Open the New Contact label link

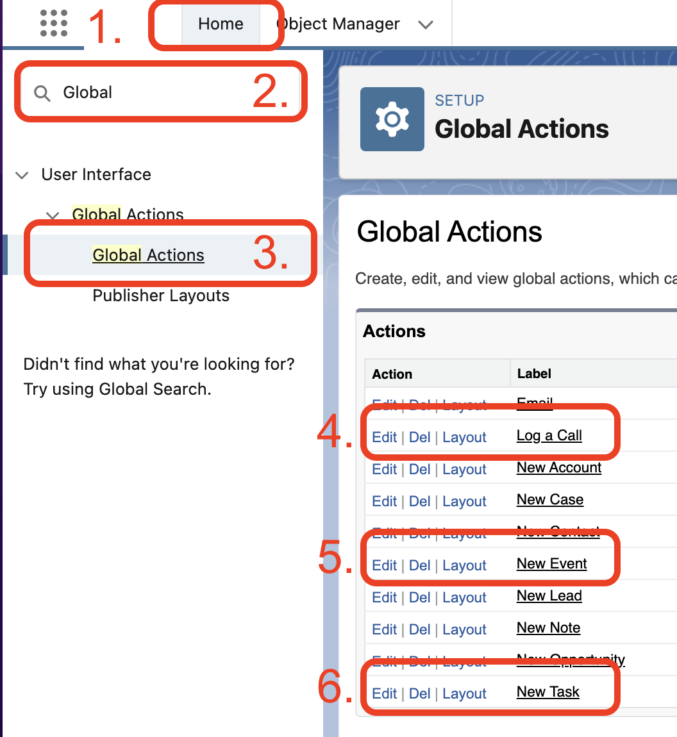(558, 531)
